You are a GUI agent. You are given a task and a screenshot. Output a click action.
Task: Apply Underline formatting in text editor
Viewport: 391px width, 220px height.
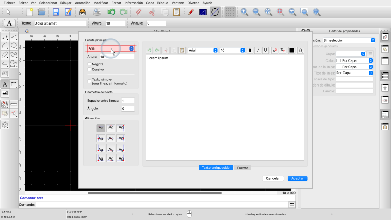266,50
